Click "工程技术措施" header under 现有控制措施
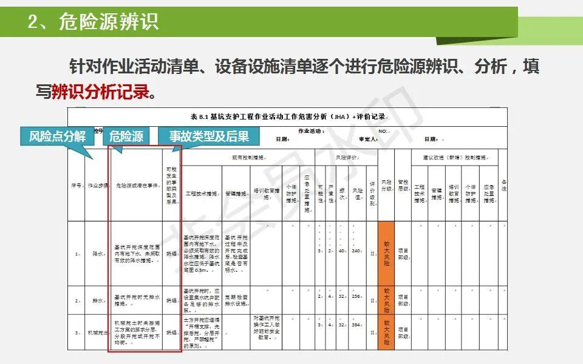 [202, 194]
